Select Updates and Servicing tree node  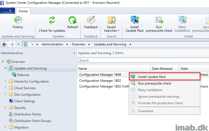click(x=42, y=68)
